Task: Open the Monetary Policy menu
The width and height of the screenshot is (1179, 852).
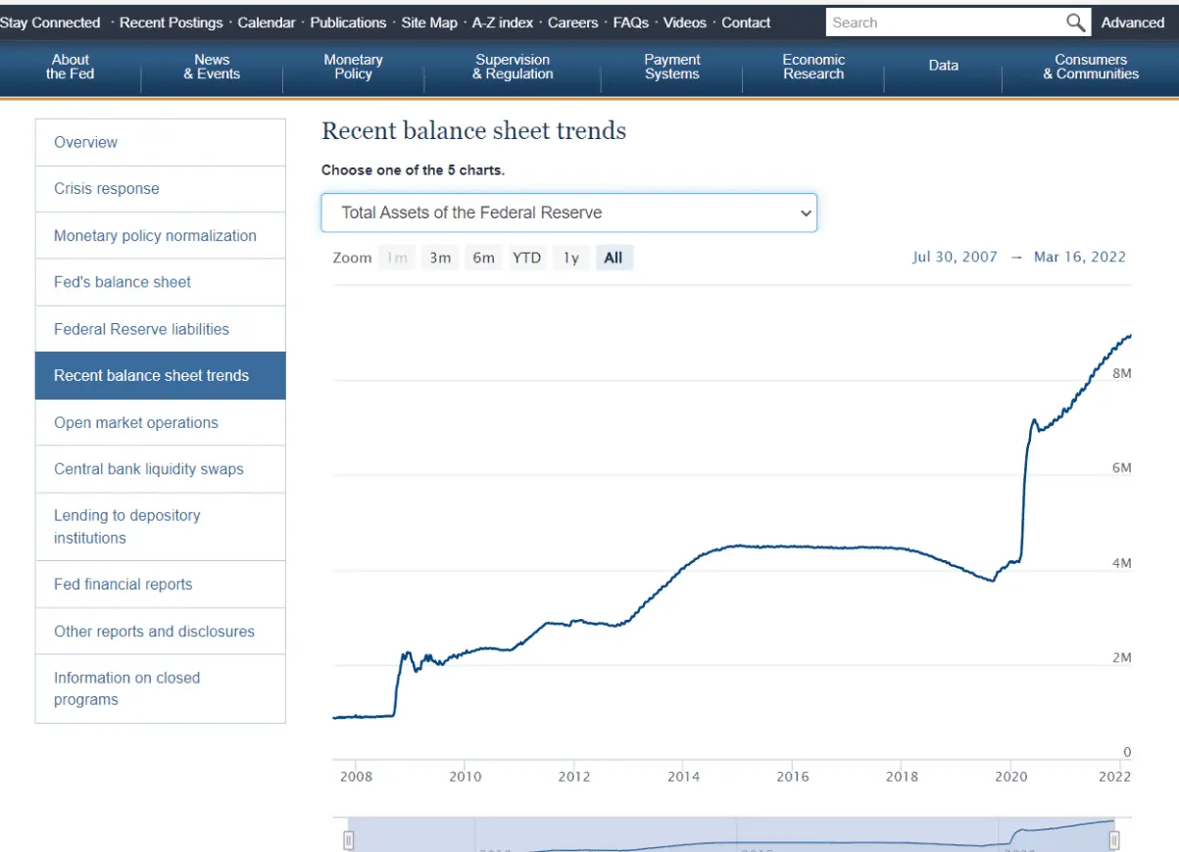Action: pyautogui.click(x=353, y=67)
